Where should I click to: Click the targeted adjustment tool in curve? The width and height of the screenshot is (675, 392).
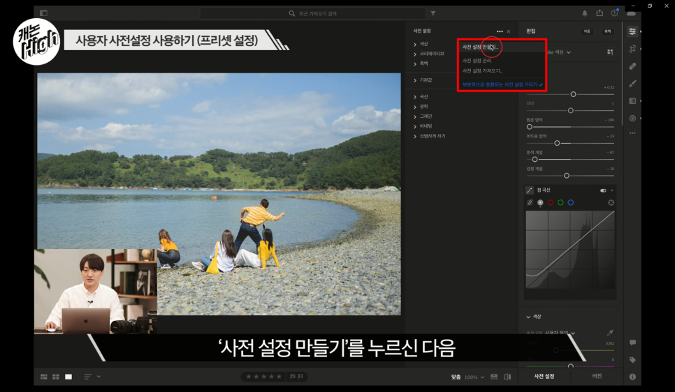coord(611,202)
